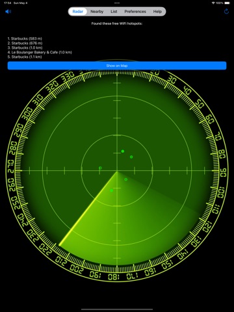The width and height of the screenshot is (234, 312).
Task: Click the battery indicator in status bar
Action: tap(227, 3)
